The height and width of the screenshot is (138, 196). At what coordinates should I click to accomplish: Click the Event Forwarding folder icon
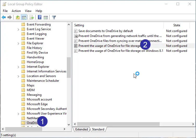pos(23,24)
